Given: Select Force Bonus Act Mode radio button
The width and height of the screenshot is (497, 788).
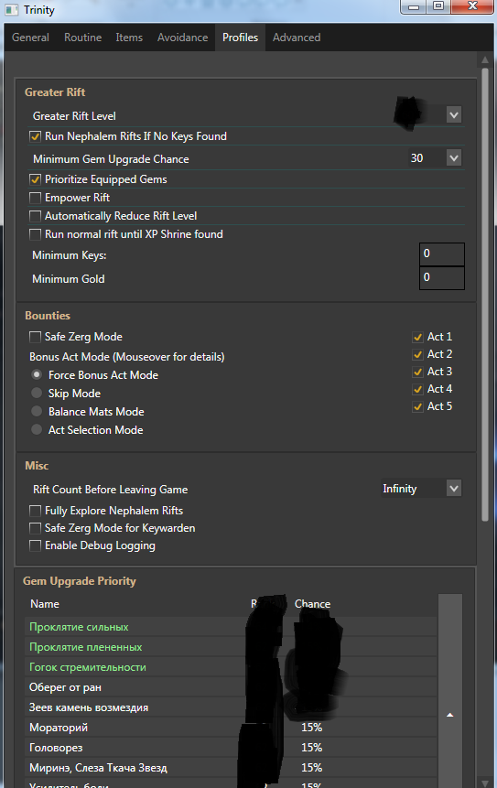Looking at the screenshot, I should 37,375.
